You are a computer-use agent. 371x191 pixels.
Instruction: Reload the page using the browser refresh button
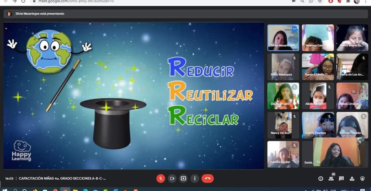pyautogui.click(x=23, y=1)
